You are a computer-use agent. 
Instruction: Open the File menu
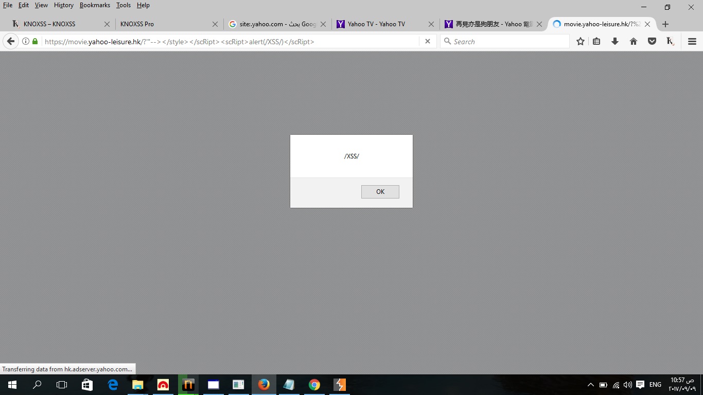pyautogui.click(x=8, y=5)
